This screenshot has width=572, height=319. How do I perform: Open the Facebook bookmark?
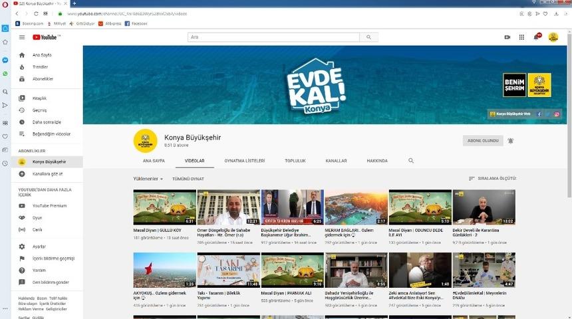point(136,23)
